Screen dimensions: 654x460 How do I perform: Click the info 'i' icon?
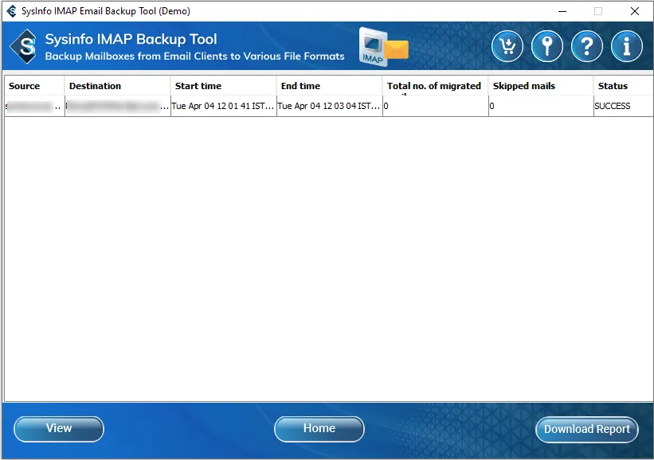627,47
